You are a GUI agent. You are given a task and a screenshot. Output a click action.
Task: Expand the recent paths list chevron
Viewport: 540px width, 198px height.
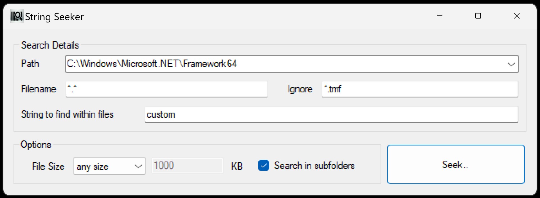[x=510, y=64]
